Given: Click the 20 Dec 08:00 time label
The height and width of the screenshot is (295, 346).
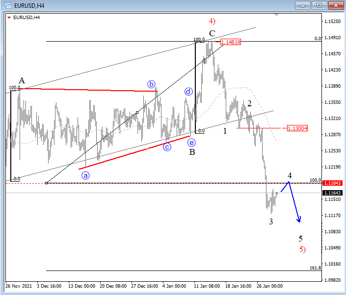Looking at the screenshot, I should [x=113, y=286].
